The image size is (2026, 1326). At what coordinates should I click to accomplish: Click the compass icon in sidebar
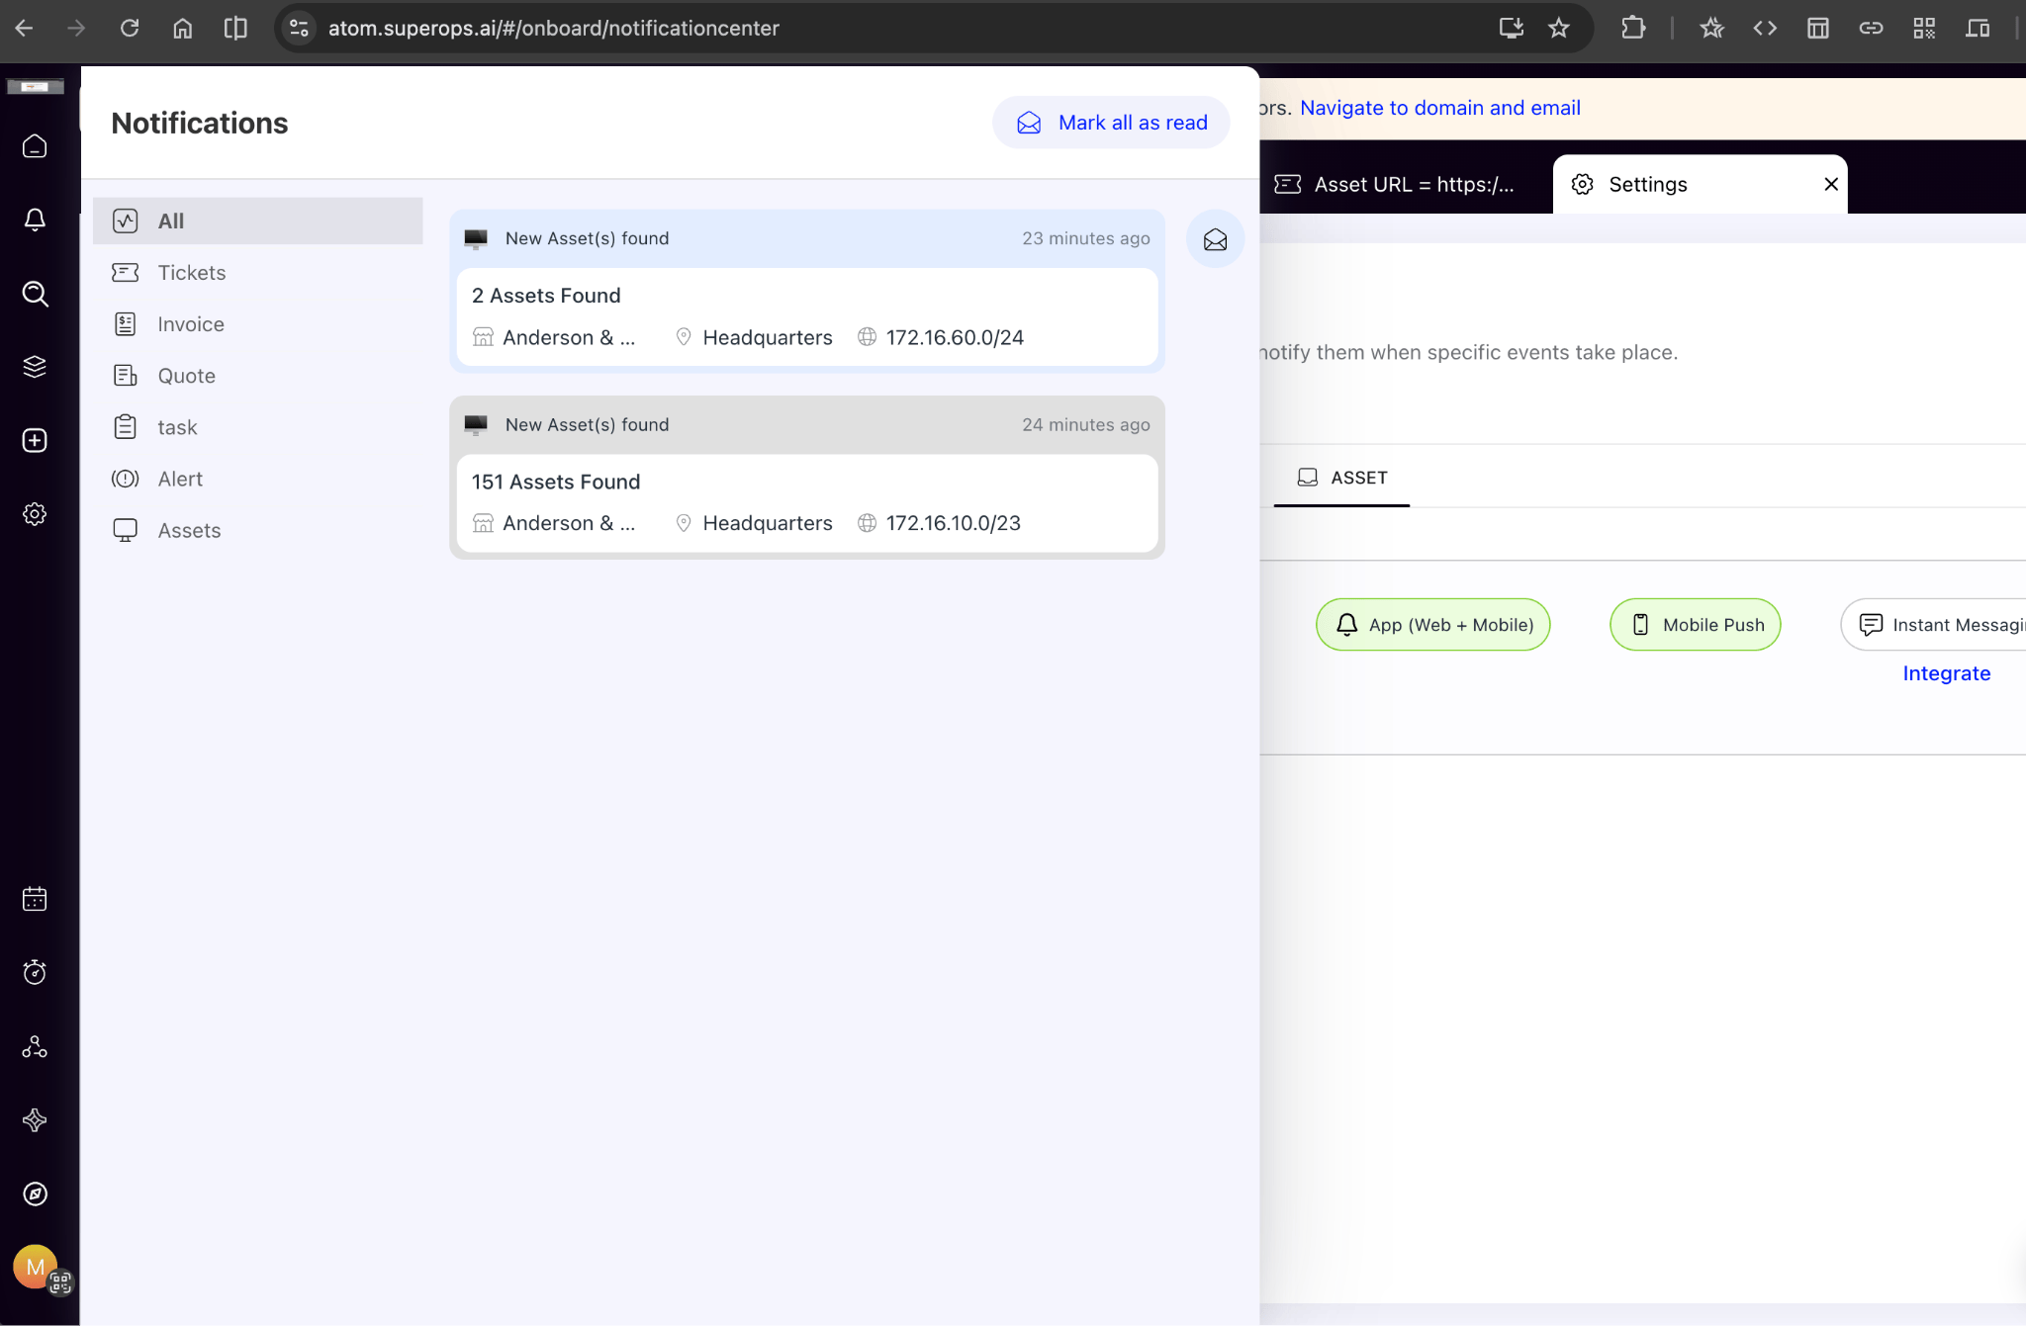click(x=35, y=1193)
